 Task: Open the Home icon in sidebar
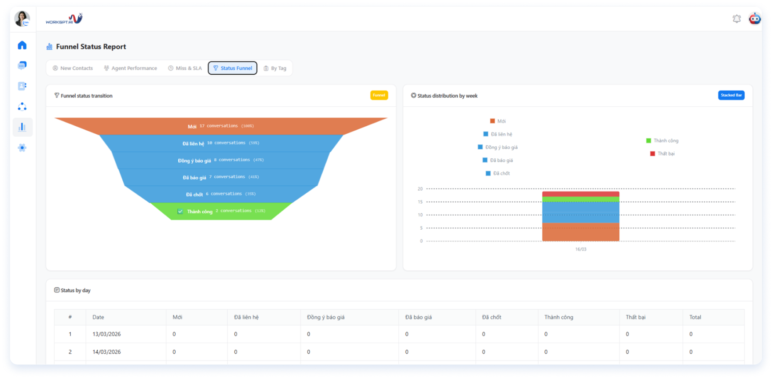pyautogui.click(x=22, y=45)
